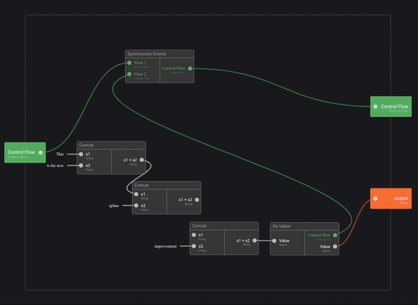The image size is (418, 305).
Task: Click the 'is the new' input text
Action: 55,166
